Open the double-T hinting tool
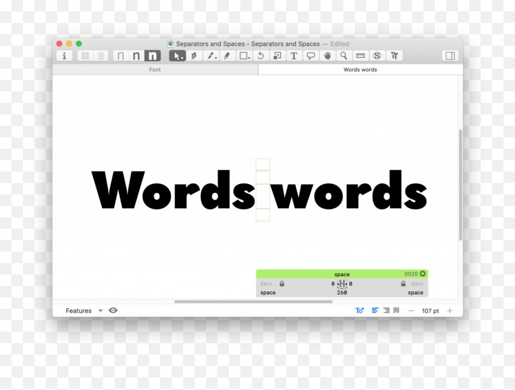515x390 pixels. (394, 56)
